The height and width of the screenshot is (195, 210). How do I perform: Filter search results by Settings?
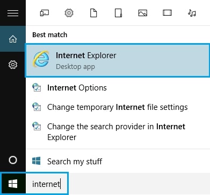[69, 13]
